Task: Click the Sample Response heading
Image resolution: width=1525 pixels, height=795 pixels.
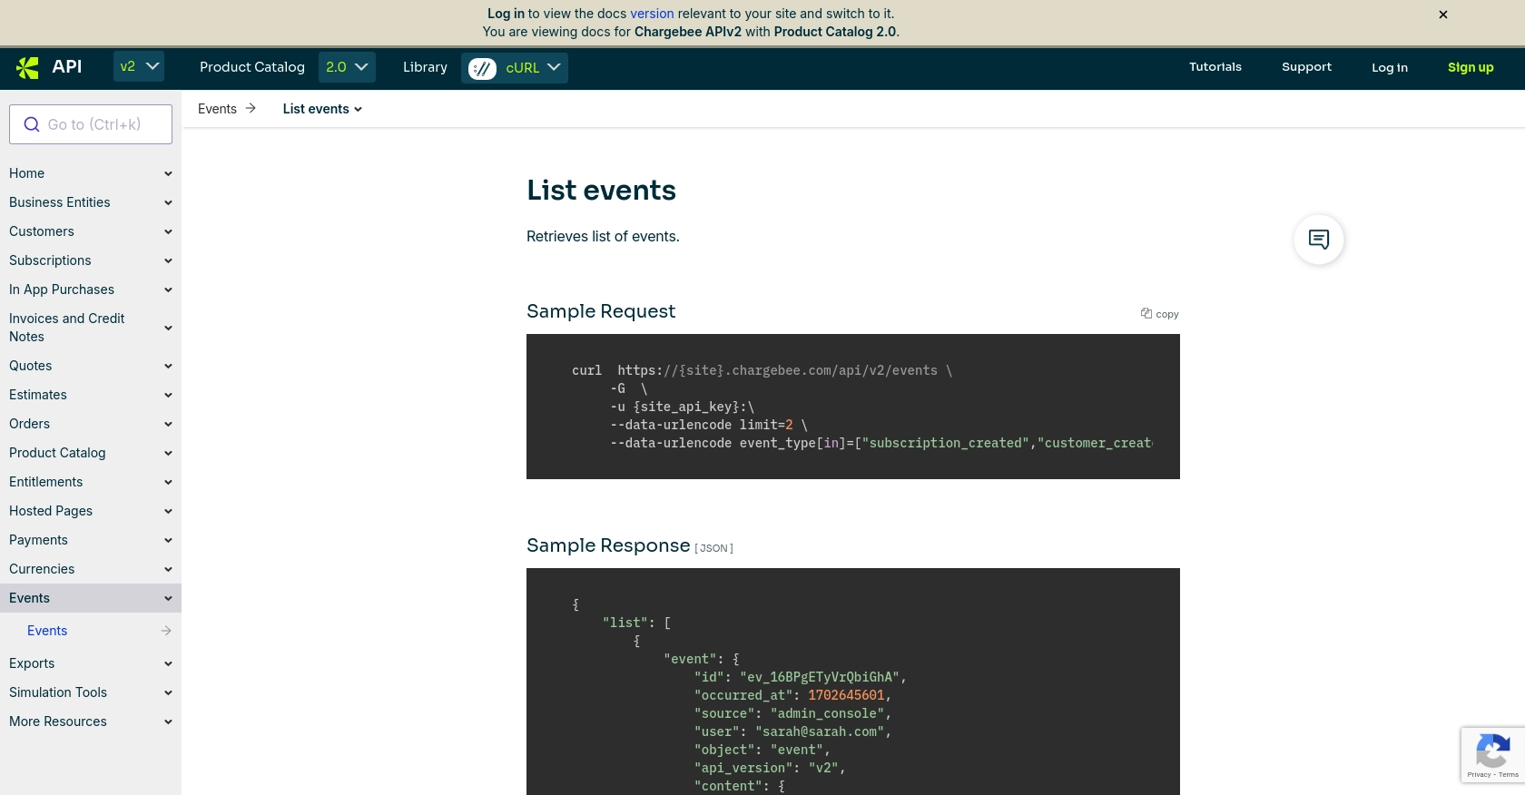Action: [608, 545]
